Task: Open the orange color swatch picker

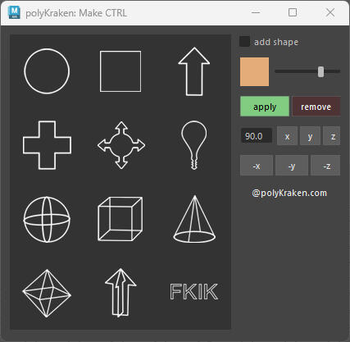Action: tap(254, 71)
